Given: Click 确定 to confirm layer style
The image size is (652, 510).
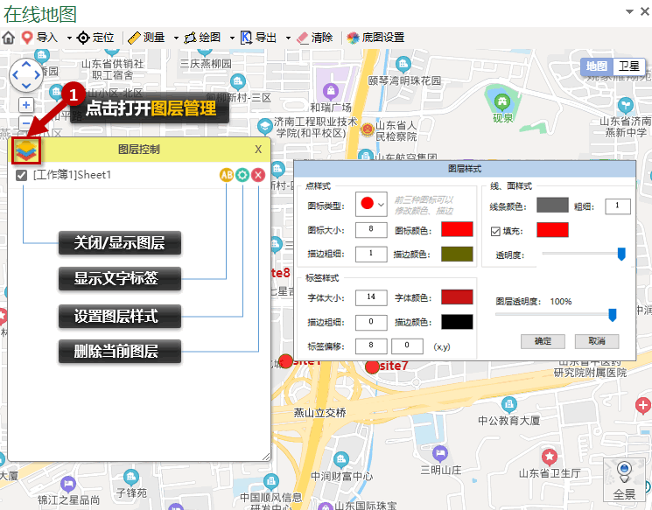Looking at the screenshot, I should coord(543,340).
